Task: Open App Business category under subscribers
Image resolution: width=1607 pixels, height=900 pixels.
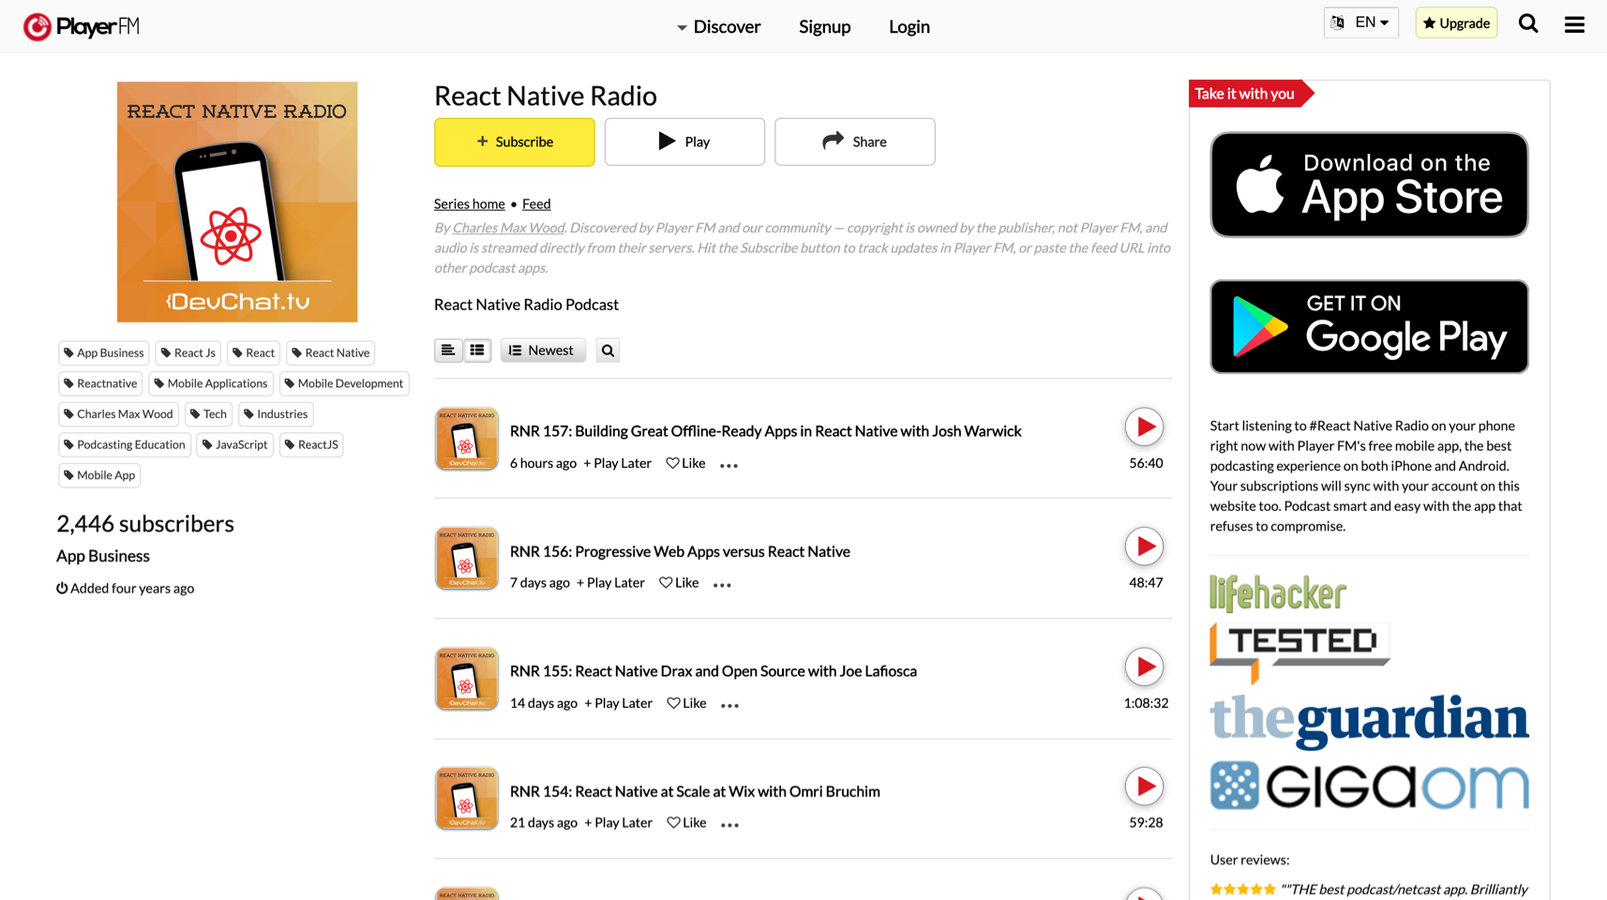Action: pyautogui.click(x=103, y=556)
